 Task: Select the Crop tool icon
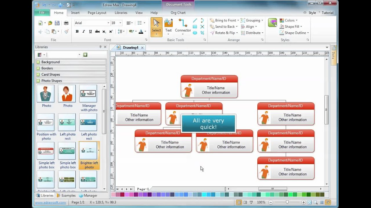tap(202, 33)
